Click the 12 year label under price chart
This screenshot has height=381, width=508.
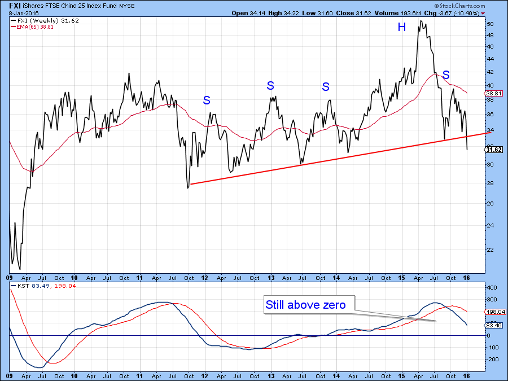click(x=205, y=278)
